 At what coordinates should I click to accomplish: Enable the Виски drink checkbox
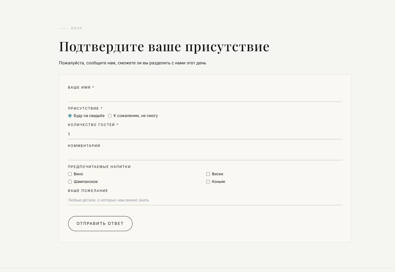pyautogui.click(x=208, y=174)
